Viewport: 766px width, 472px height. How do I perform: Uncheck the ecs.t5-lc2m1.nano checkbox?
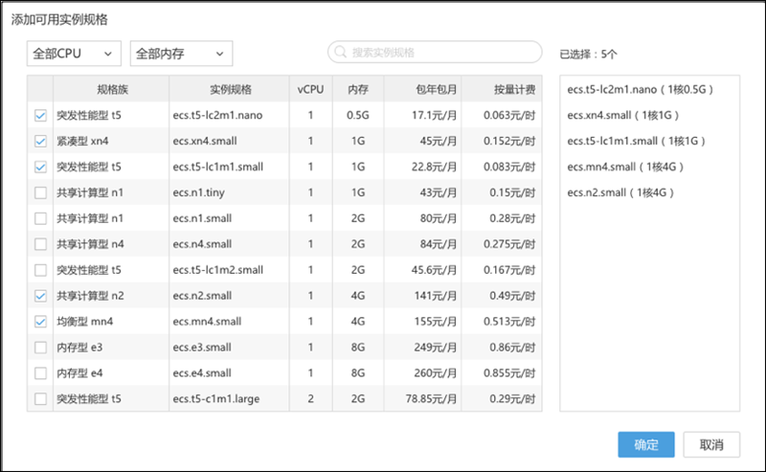[40, 116]
